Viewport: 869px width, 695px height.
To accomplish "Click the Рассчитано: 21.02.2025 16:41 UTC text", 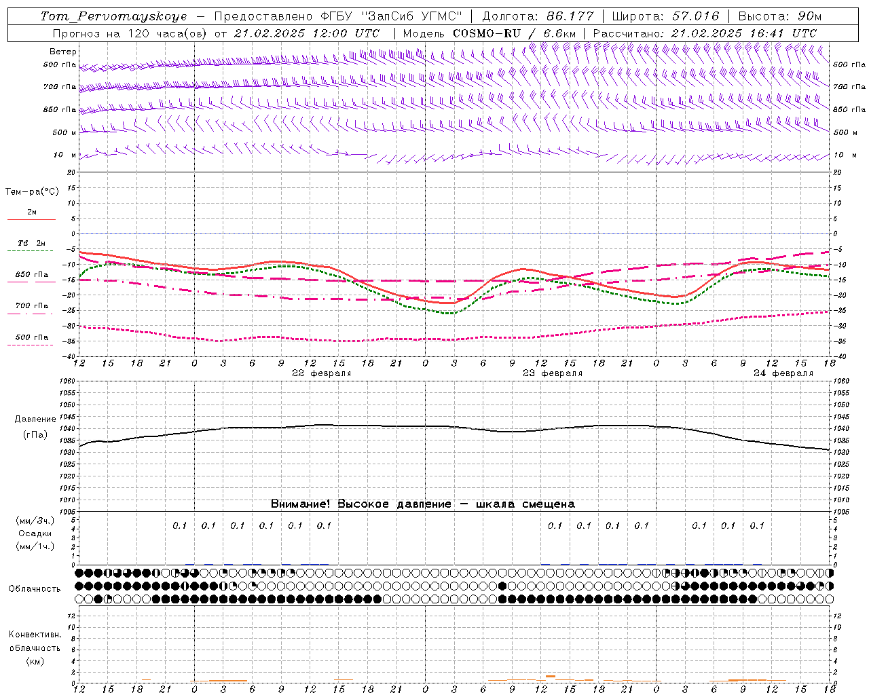I will pos(705,33).
